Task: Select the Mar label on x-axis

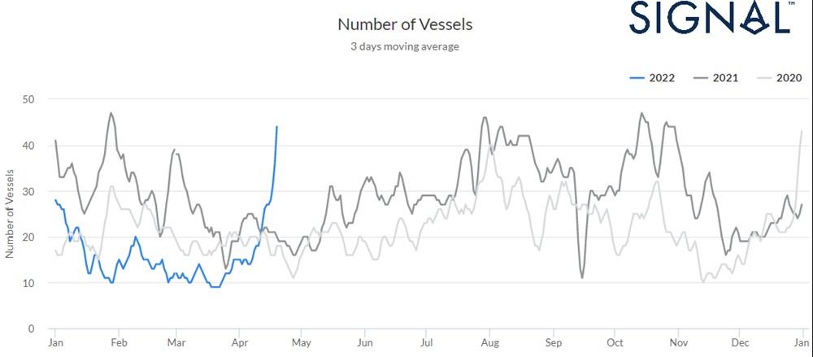Action: tap(176, 344)
